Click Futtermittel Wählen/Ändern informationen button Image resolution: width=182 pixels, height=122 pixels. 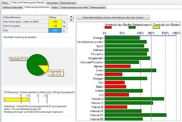[x=113, y=18]
